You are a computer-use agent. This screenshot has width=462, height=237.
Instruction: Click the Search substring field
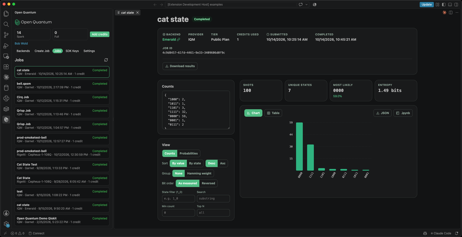point(213,199)
